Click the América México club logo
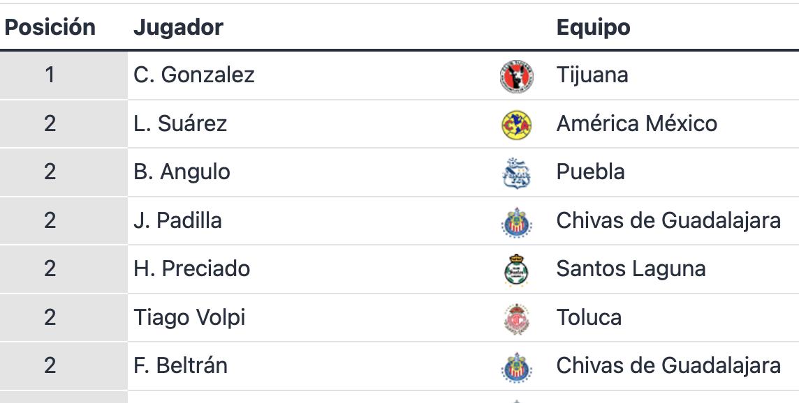 pos(517,125)
